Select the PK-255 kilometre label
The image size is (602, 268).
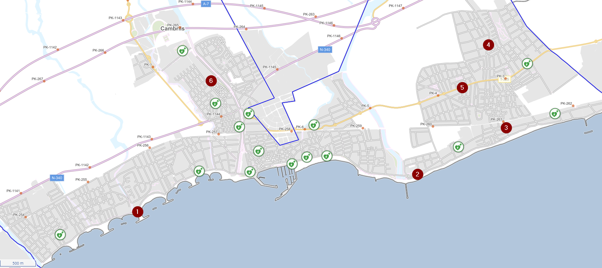pyautogui.click(x=81, y=180)
